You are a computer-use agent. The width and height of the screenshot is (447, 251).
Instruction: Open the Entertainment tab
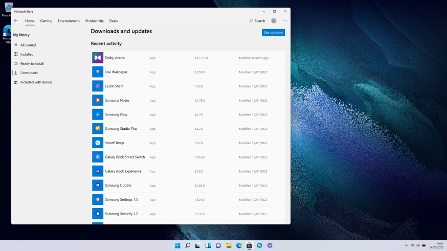click(x=69, y=21)
